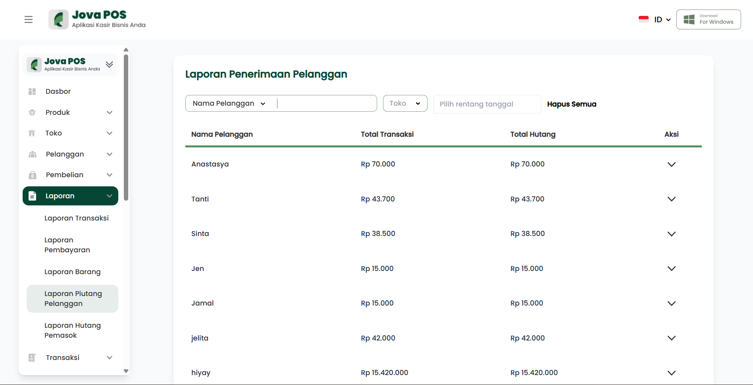Click the Pelanggan people icon
753x385 pixels.
pos(32,154)
